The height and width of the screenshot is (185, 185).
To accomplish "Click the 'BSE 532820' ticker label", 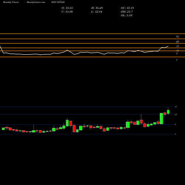I will (58, 2).
